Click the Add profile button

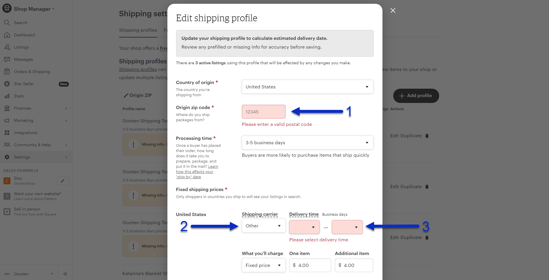[x=416, y=96]
